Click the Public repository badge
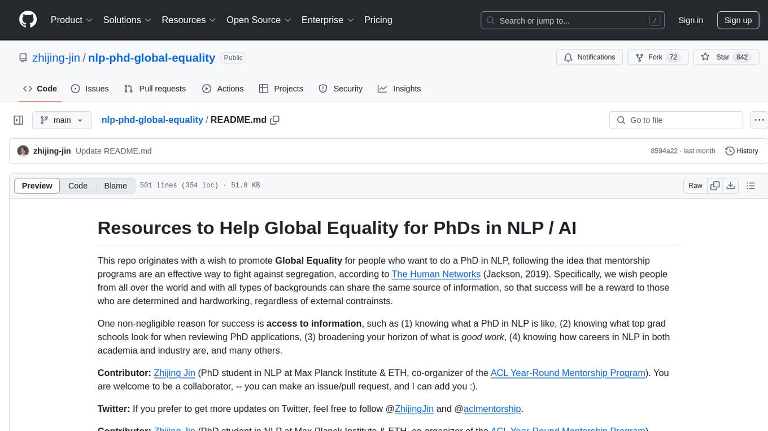768x431 pixels. [233, 58]
